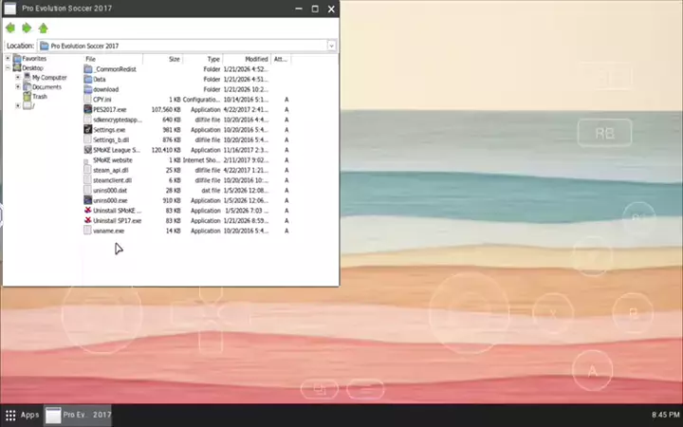Expand the My Computer tree node
Viewport: 683px width, 427px height.
click(18, 78)
